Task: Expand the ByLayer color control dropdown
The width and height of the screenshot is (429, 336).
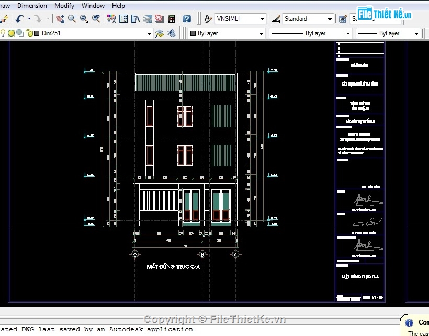Action: pos(261,33)
